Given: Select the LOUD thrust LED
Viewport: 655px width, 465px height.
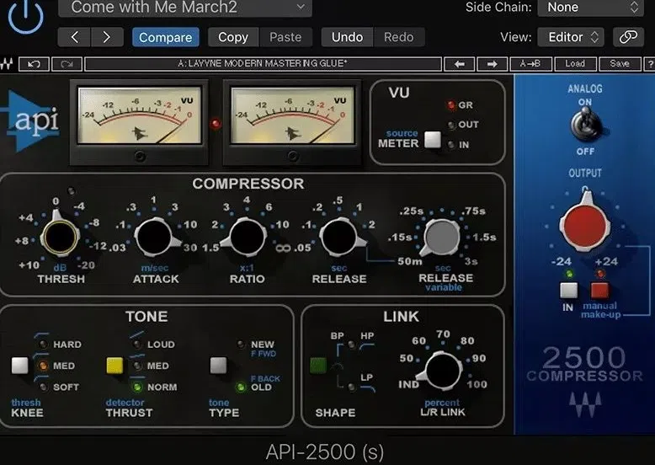Looking at the screenshot, I should click(x=137, y=345).
